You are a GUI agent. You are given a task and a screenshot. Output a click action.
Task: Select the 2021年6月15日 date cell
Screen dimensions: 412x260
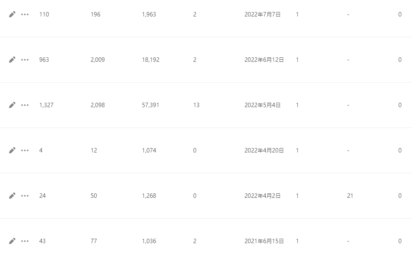click(x=264, y=241)
